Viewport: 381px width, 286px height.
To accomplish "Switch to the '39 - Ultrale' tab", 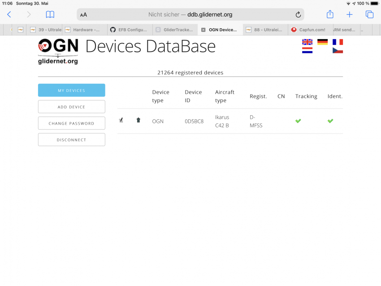I will click(x=44, y=30).
